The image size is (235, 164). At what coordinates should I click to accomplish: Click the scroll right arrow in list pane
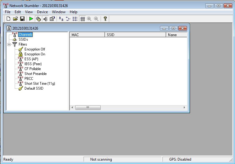click(x=184, y=107)
